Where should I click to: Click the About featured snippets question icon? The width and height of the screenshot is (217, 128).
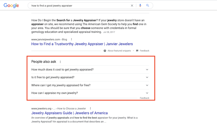coord(105,51)
